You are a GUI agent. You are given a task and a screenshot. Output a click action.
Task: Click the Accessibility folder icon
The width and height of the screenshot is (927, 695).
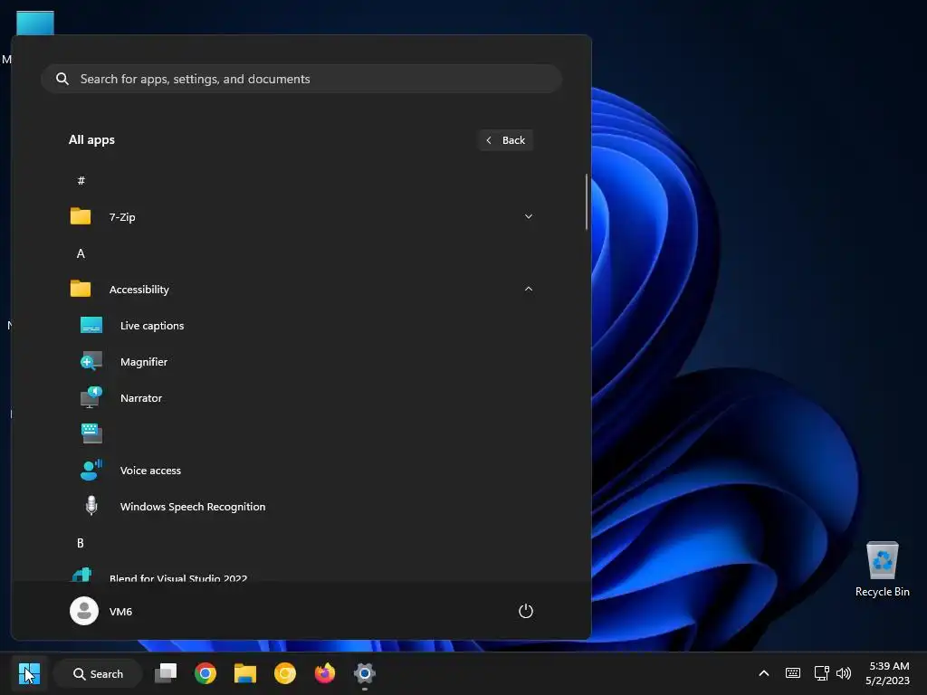point(81,289)
